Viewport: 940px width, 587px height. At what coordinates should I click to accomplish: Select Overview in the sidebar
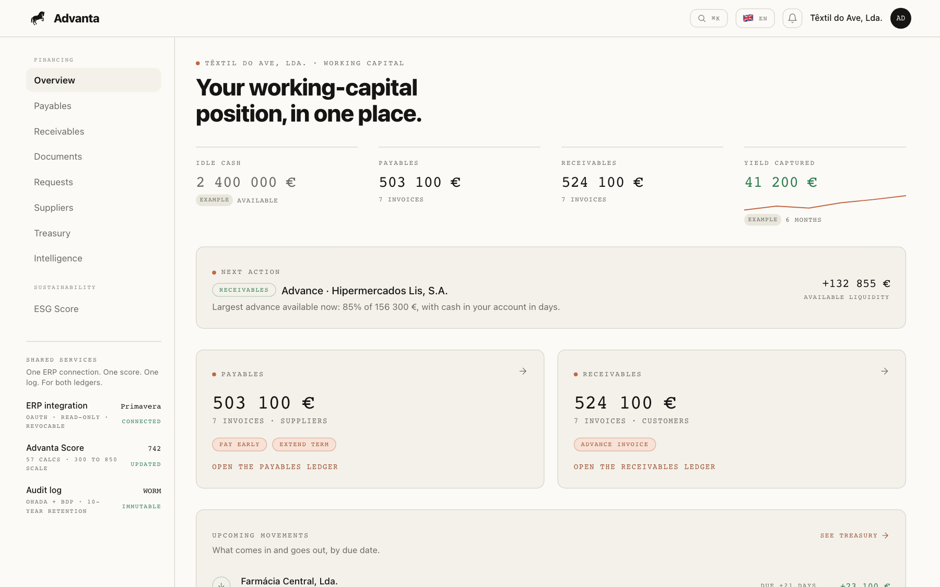[x=93, y=80]
